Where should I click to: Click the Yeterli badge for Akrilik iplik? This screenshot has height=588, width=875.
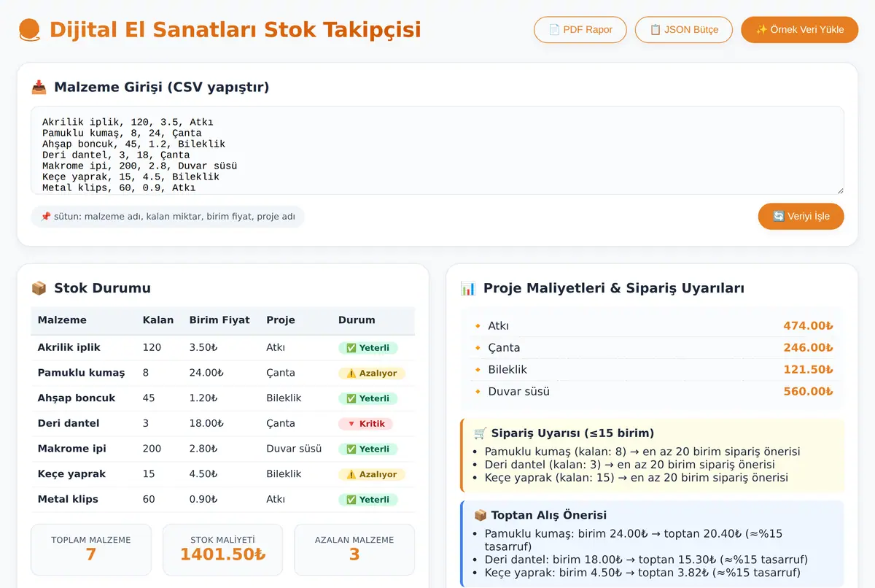point(368,348)
